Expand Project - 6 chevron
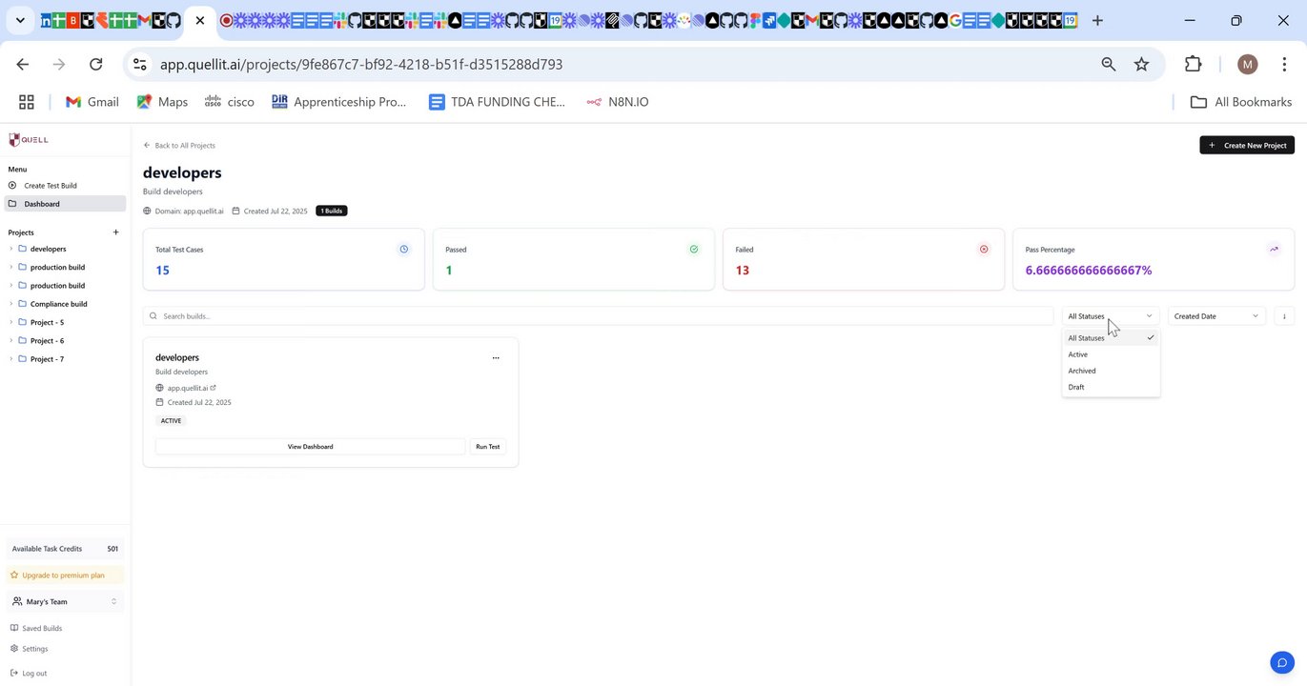Image resolution: width=1307 pixels, height=686 pixels. point(11,340)
